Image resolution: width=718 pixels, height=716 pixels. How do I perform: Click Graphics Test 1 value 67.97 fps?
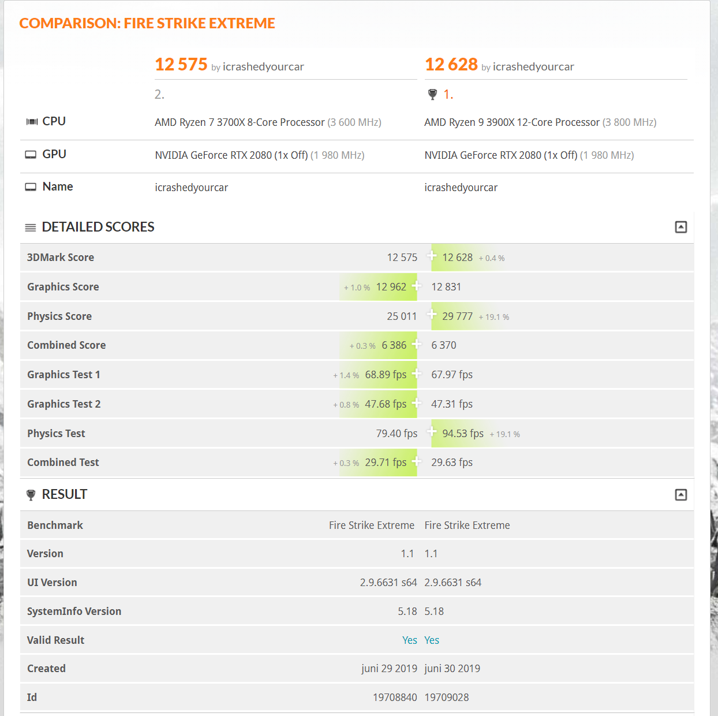point(452,375)
